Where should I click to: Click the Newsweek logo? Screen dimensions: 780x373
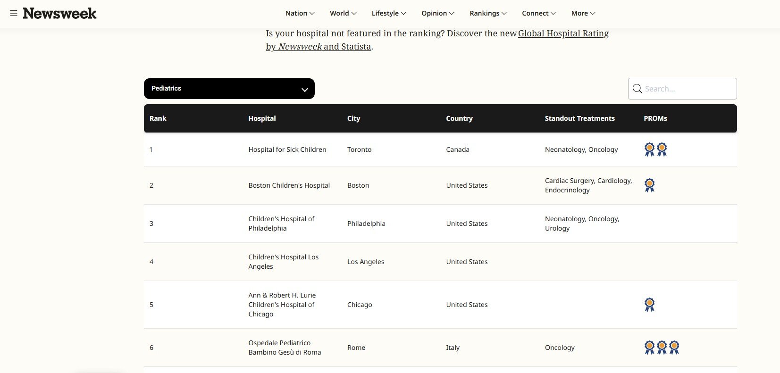point(60,13)
